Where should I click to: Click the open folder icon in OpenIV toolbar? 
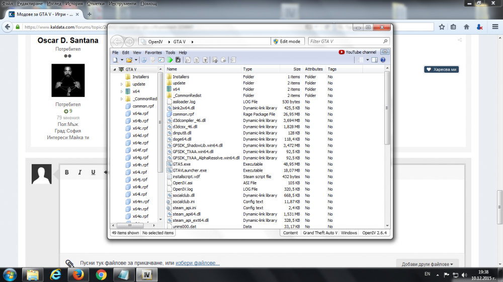pyautogui.click(x=129, y=60)
